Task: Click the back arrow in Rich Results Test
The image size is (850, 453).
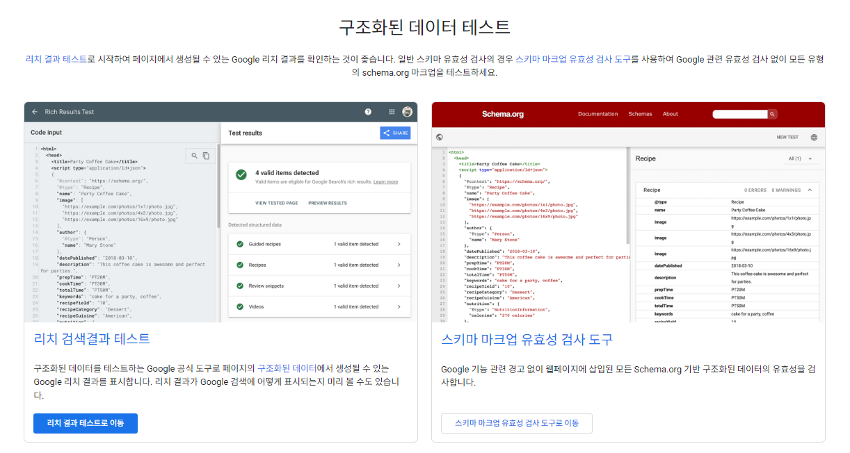Action: 35,112
